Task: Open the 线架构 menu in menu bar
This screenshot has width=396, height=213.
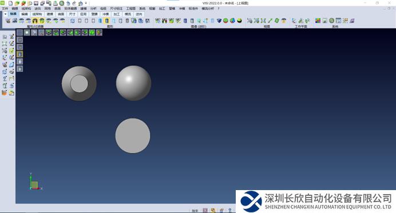Action: pos(26,9)
